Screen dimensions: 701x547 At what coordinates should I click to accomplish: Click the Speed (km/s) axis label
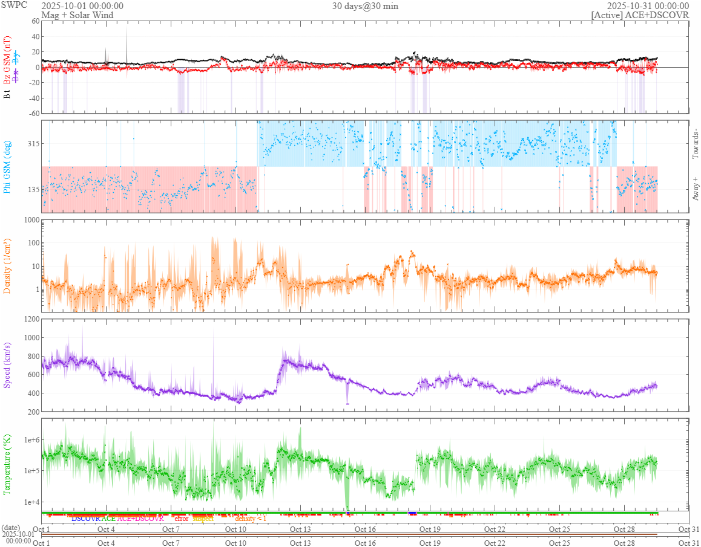pyautogui.click(x=8, y=364)
